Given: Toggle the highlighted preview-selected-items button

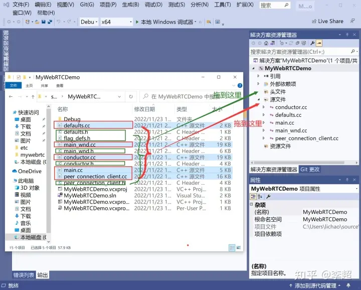Looking at the screenshot, I should 319,43.
